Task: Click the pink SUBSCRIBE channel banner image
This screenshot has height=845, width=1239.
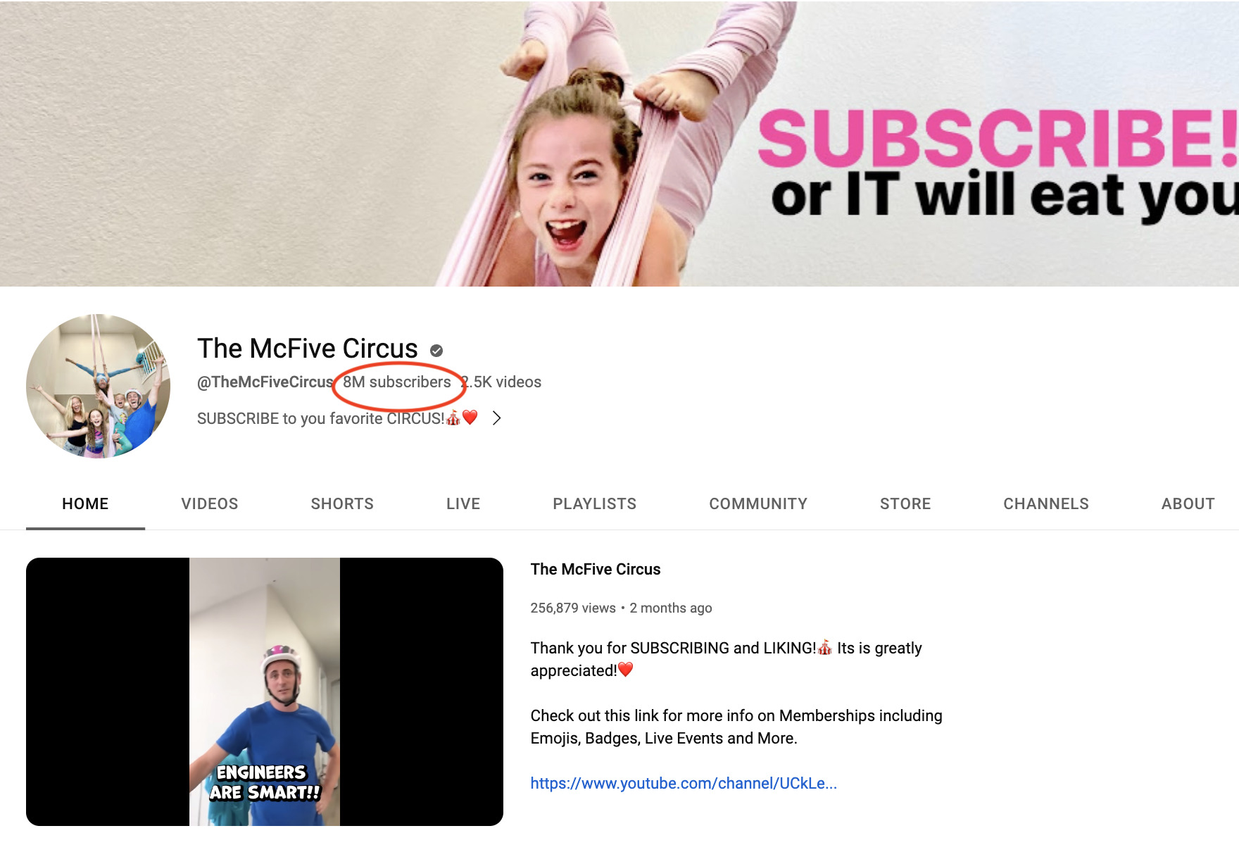Action: [x=619, y=144]
